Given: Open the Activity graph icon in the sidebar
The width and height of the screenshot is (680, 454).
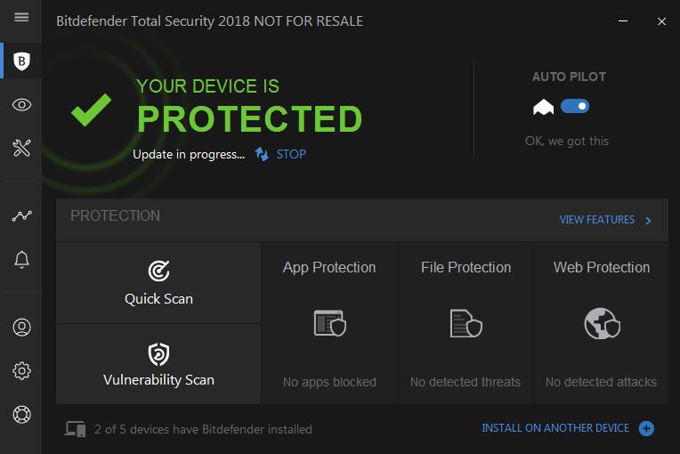Looking at the screenshot, I should click(x=21, y=215).
